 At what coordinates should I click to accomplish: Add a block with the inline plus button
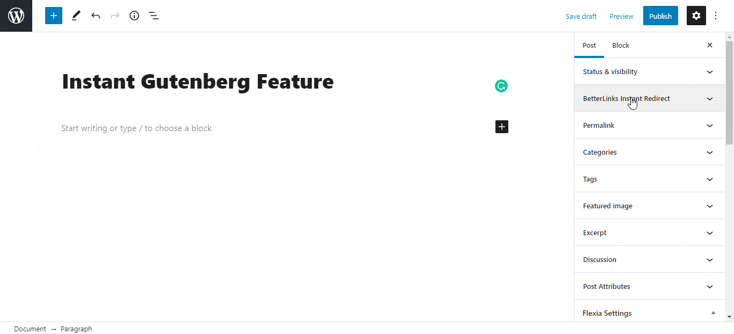(501, 127)
